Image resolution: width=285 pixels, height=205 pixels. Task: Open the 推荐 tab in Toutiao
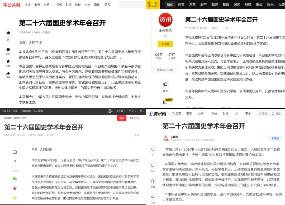(37, 5)
